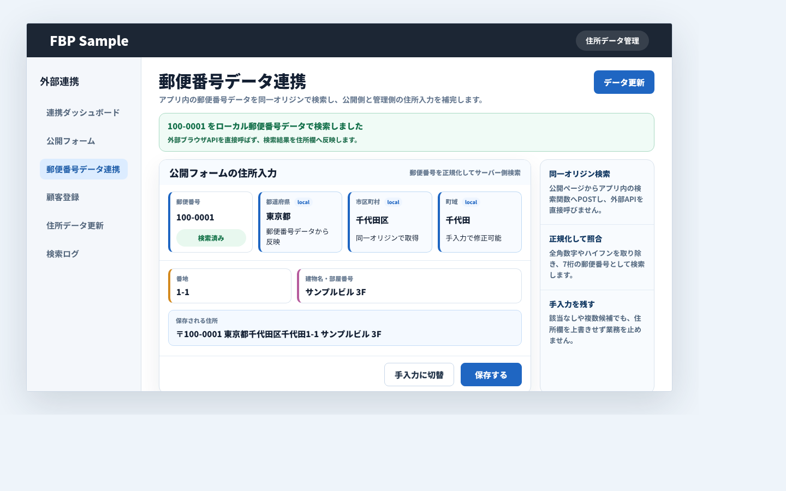Image resolution: width=786 pixels, height=491 pixels.
Task: Open 連携ダッシュボード in the sidebar
Action: point(84,112)
